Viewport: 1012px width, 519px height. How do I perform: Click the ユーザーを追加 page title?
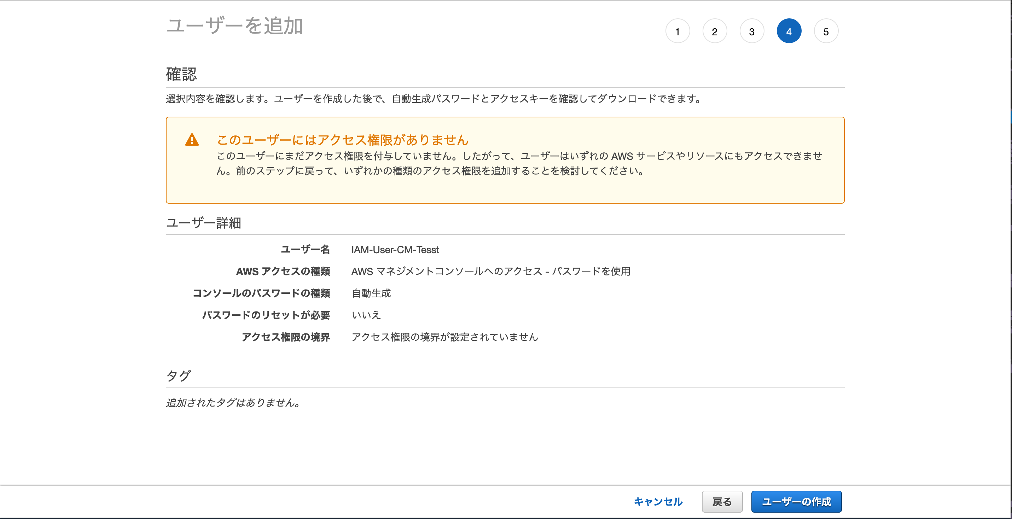(x=234, y=26)
